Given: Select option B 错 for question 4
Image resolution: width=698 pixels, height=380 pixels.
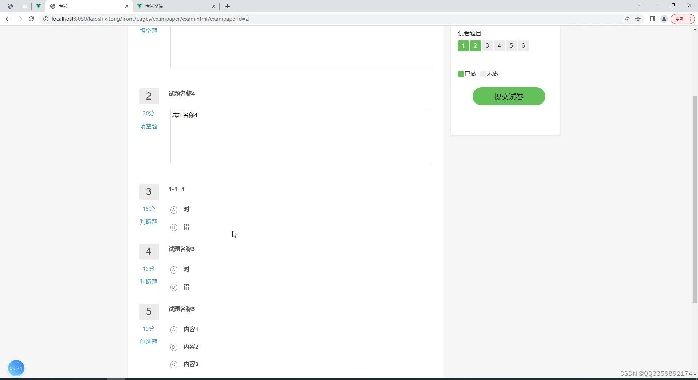Looking at the screenshot, I should click(180, 287).
